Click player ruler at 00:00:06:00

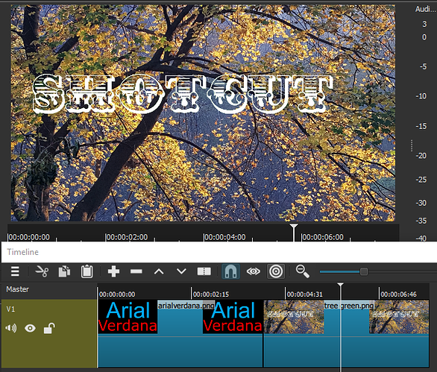323,237
